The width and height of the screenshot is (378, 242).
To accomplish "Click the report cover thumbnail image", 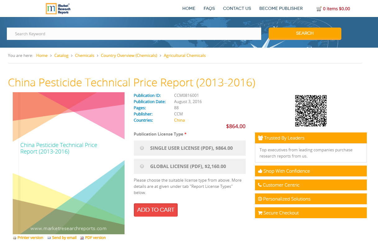I will [x=69, y=163].
